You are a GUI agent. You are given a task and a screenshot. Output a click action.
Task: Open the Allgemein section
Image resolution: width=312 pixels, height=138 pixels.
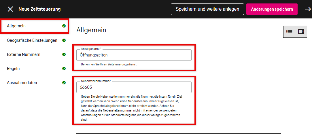pos(16,26)
